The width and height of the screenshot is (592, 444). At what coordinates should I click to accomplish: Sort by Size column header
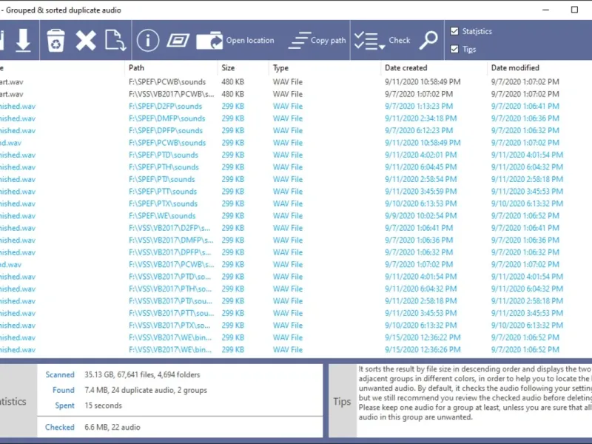pos(228,68)
